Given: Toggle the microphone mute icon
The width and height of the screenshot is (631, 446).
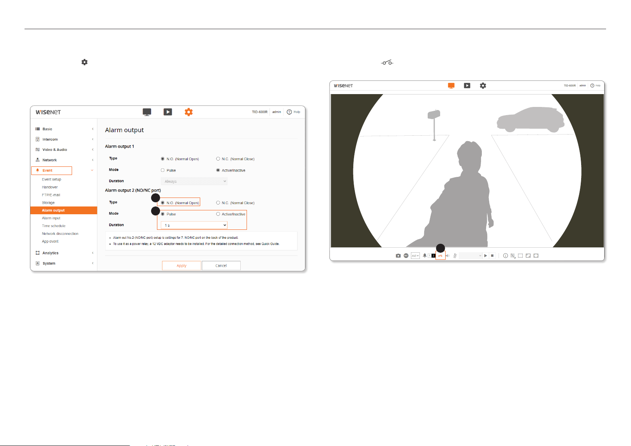Looking at the screenshot, I should [455, 255].
